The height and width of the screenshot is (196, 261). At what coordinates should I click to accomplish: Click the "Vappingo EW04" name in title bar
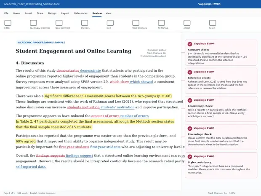pos(209,4)
